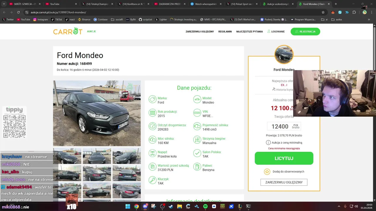Open ZAREZERWUJ OGLĘDZINY in top navigation
This screenshot has width=376, height=211.
[x=200, y=32]
